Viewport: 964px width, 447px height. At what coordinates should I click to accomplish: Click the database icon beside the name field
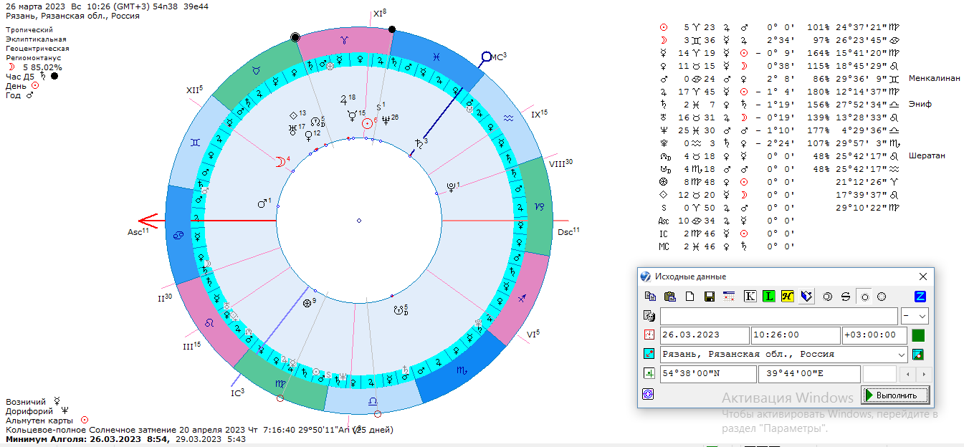coord(649,316)
